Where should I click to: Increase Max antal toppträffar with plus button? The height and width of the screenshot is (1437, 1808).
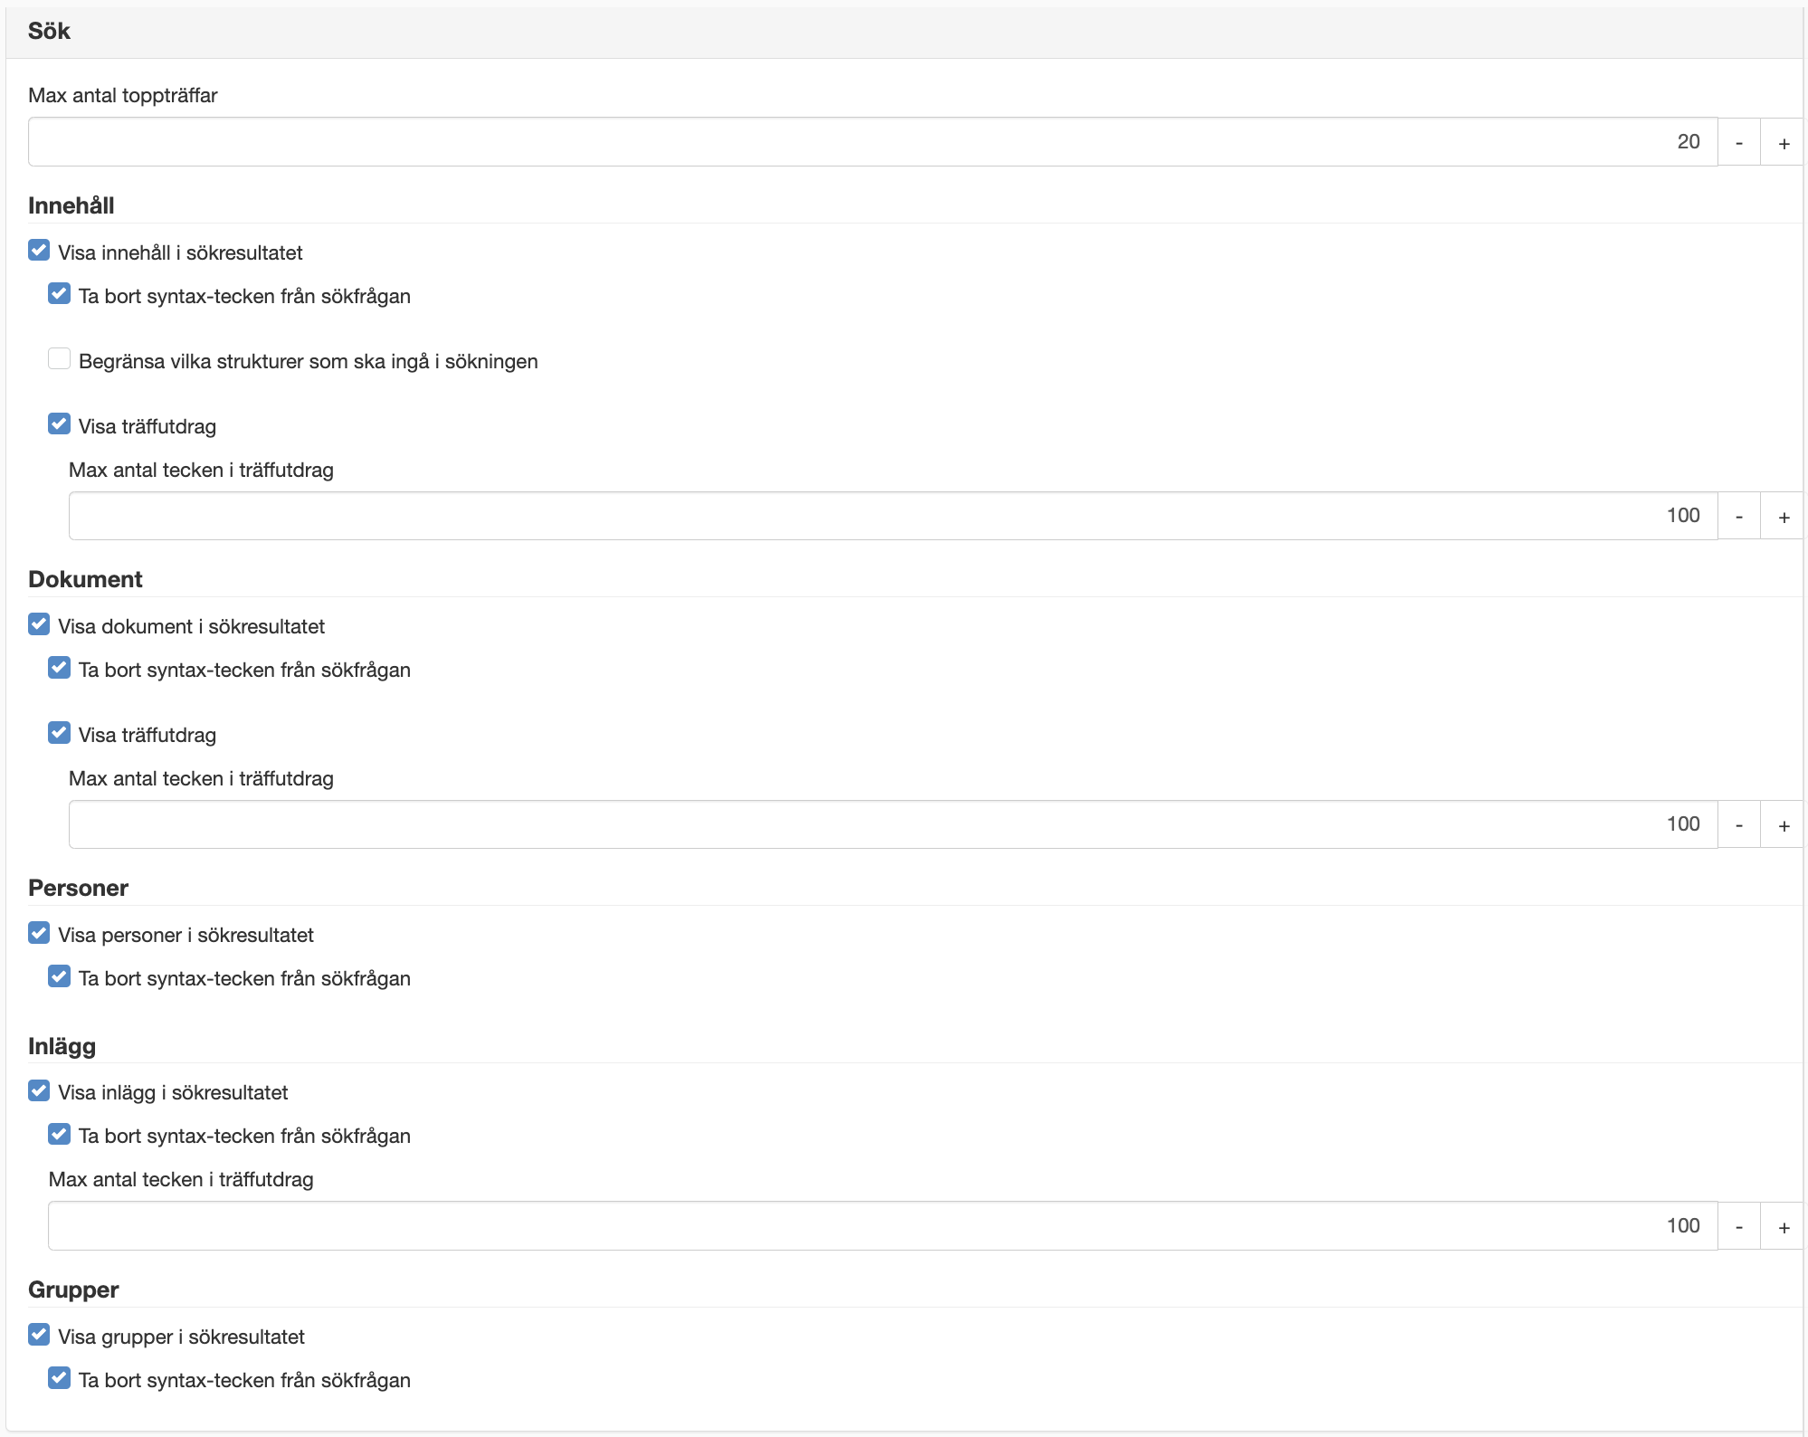[x=1783, y=142]
